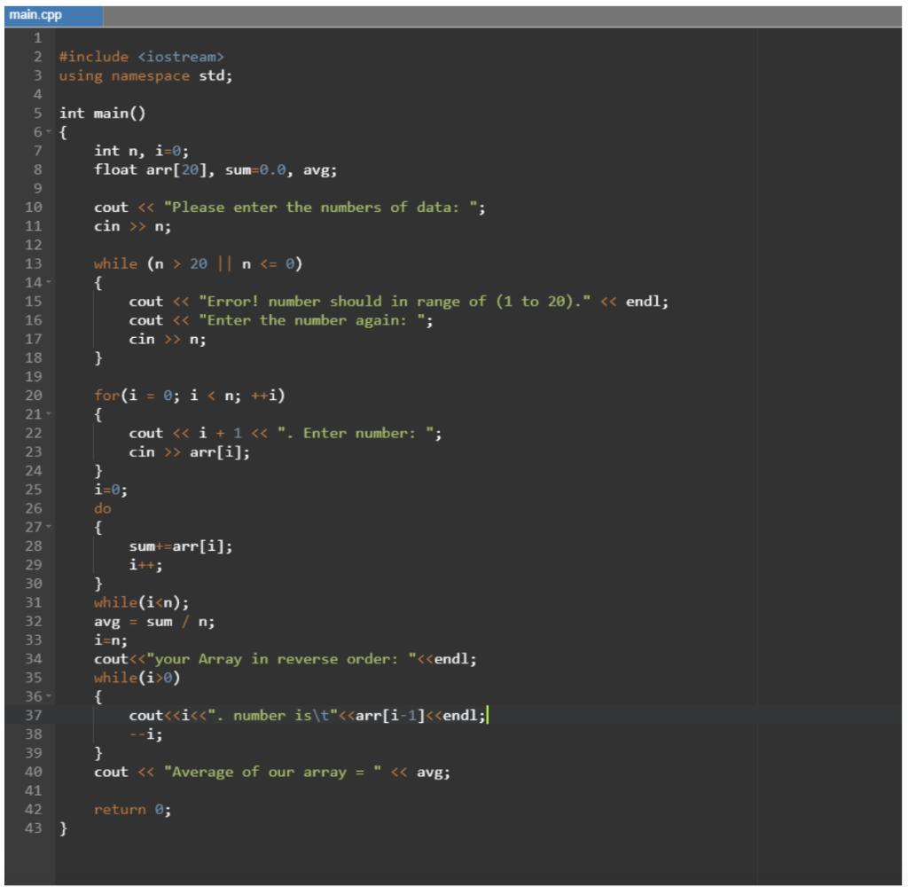Collapse the main function fold at line 6
Screen dimensions: 908x887
[x=50, y=131]
